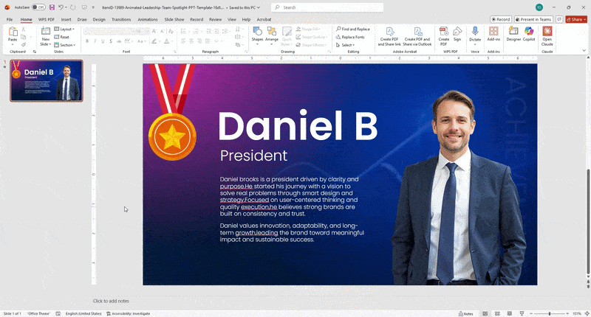Switch to the WPS PDF tab
The height and width of the screenshot is (317, 591).
coord(47,19)
